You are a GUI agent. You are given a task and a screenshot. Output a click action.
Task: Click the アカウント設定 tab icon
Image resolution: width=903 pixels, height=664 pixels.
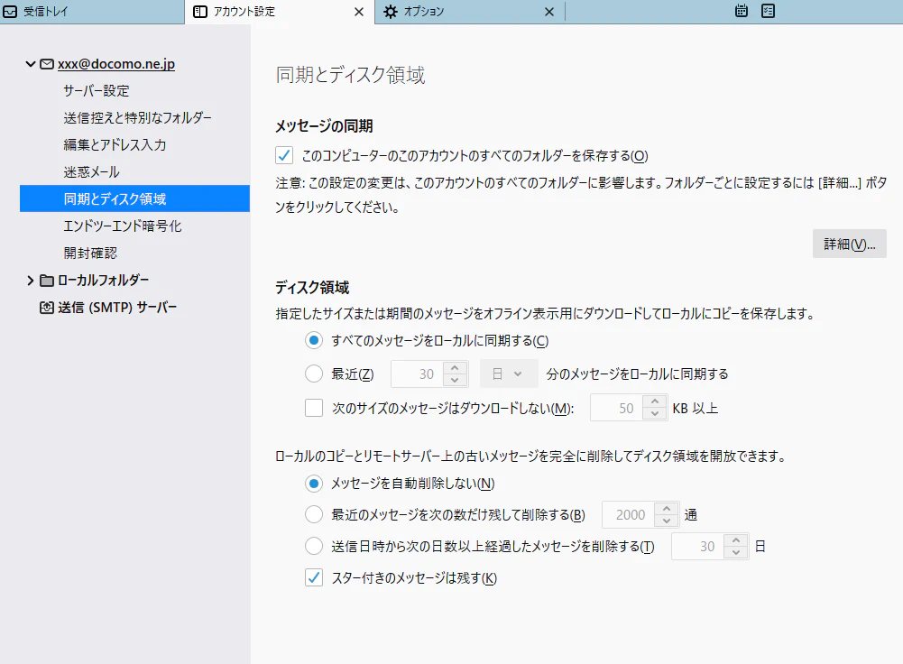200,12
